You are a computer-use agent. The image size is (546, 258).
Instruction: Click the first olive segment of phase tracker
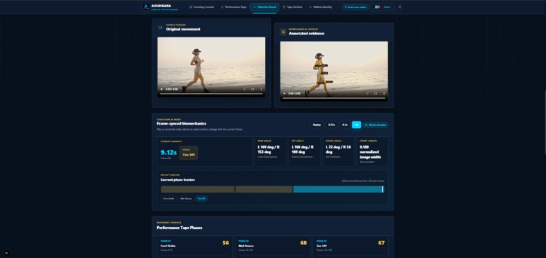tap(197, 189)
